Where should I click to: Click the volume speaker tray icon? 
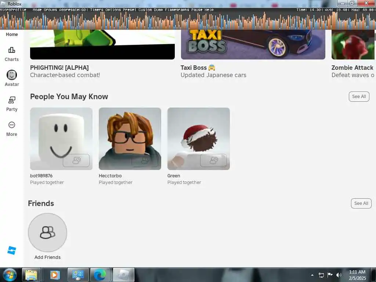(339, 275)
